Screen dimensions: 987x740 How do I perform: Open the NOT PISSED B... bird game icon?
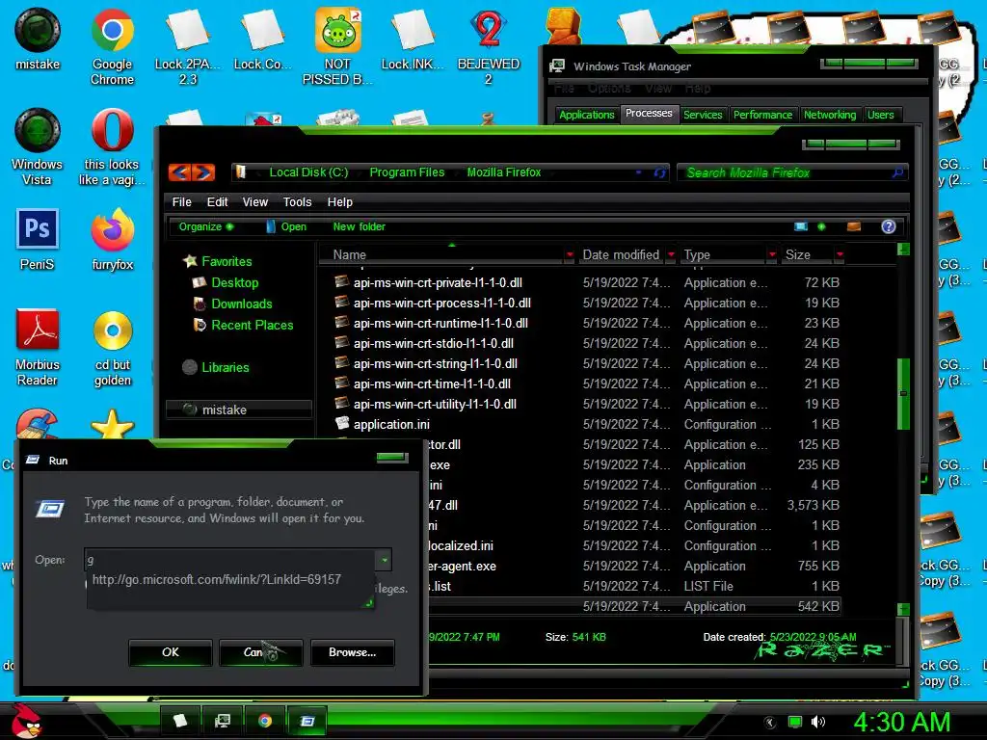coord(337,47)
